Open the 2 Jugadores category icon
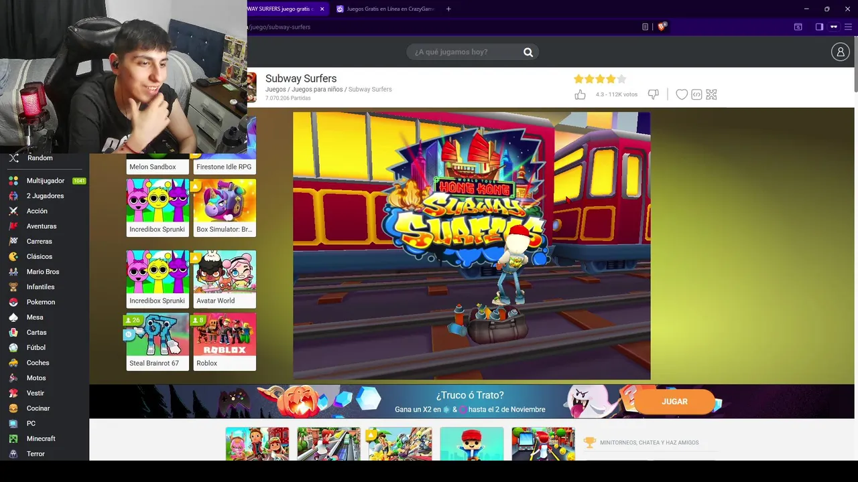Image resolution: width=858 pixels, height=482 pixels. point(13,196)
